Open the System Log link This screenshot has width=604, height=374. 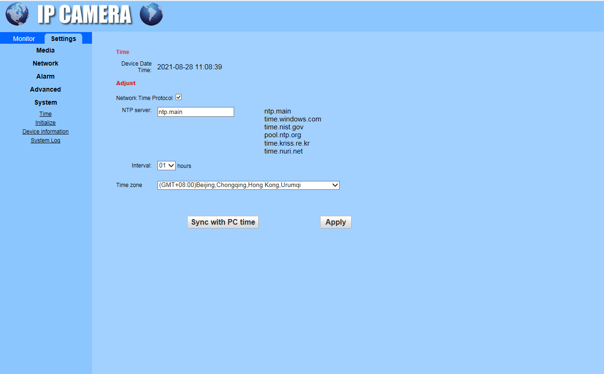click(x=46, y=140)
